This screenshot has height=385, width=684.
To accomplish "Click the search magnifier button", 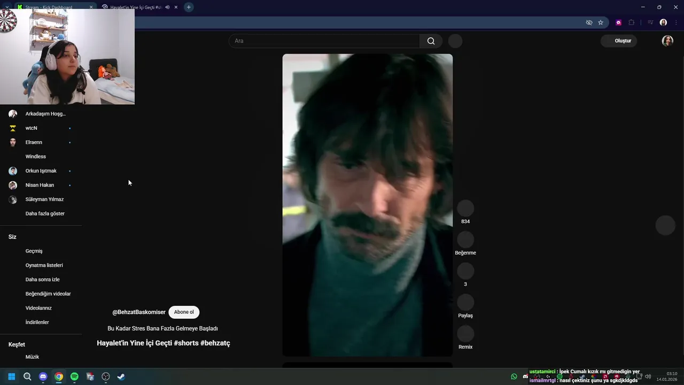I will point(431,41).
